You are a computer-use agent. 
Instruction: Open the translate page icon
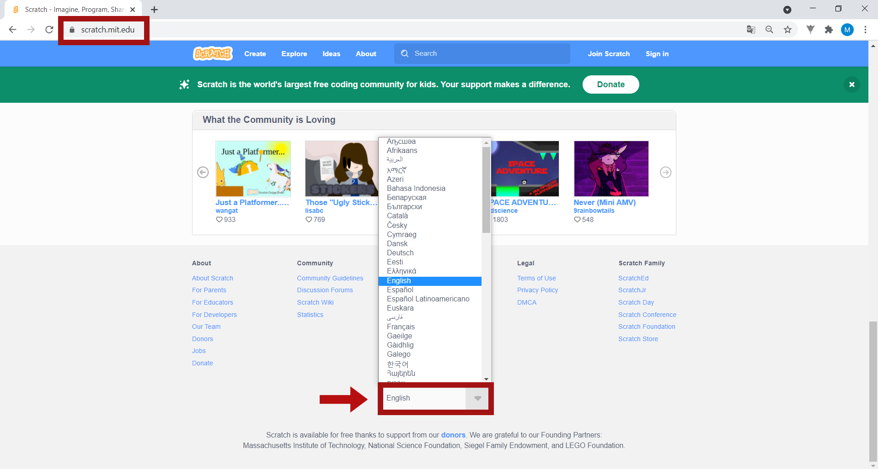pyautogui.click(x=751, y=30)
